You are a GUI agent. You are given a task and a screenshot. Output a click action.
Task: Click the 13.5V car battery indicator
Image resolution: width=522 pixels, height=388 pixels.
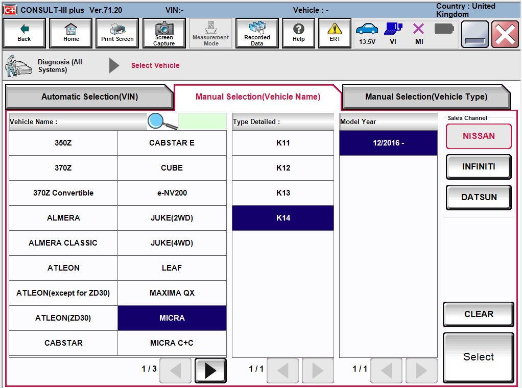click(367, 34)
